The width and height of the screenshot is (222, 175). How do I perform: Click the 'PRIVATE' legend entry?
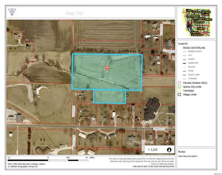191,67
